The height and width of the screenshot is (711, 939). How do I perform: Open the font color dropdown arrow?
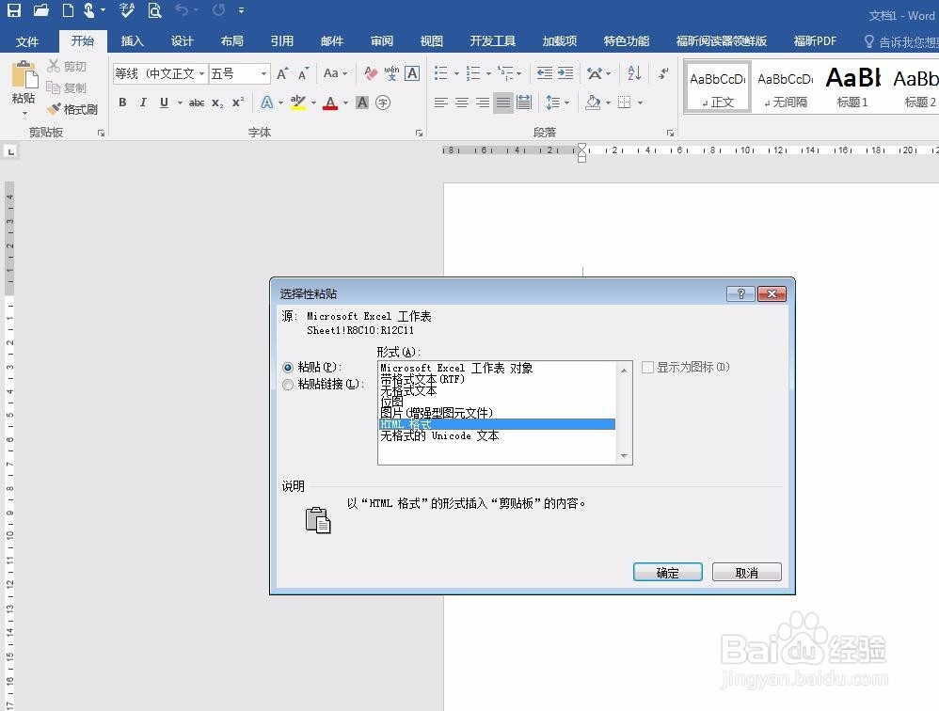[346, 103]
